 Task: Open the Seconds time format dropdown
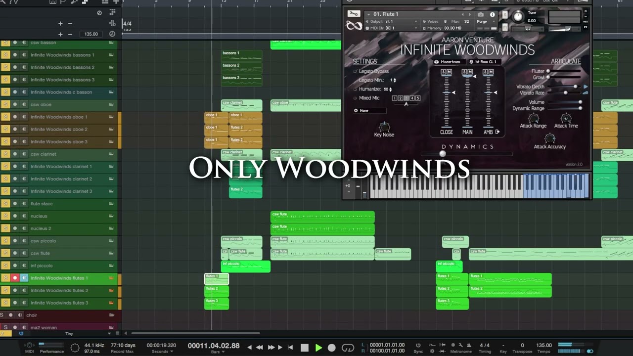click(x=162, y=352)
